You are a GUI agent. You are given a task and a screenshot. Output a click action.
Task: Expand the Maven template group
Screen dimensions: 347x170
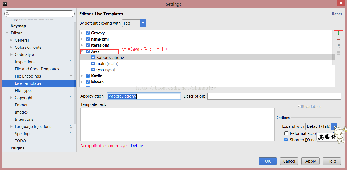tap(82, 82)
